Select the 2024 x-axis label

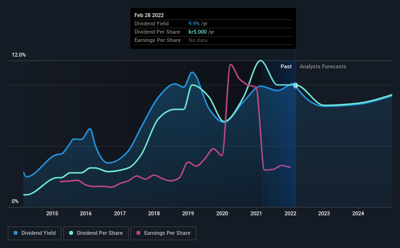click(358, 213)
